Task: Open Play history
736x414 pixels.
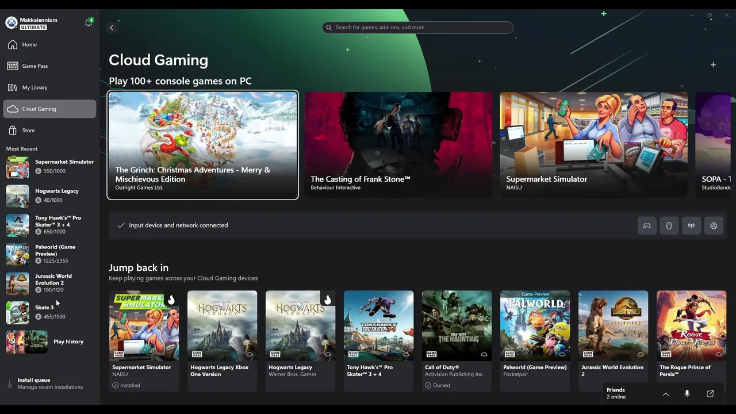Action: click(x=50, y=342)
